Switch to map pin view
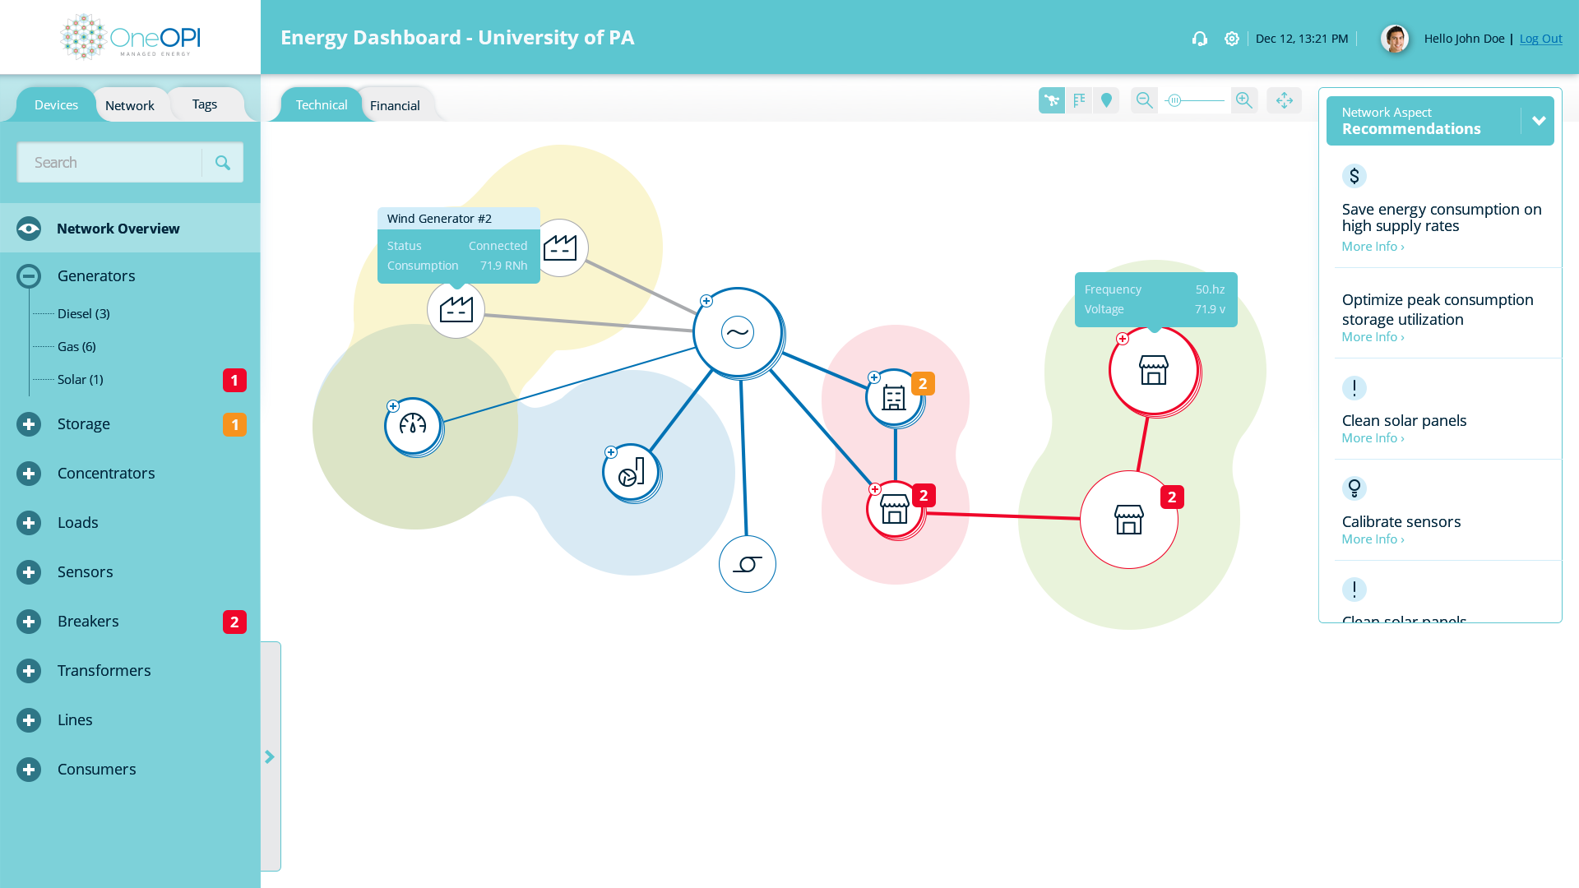This screenshot has height=888, width=1579. point(1106,100)
